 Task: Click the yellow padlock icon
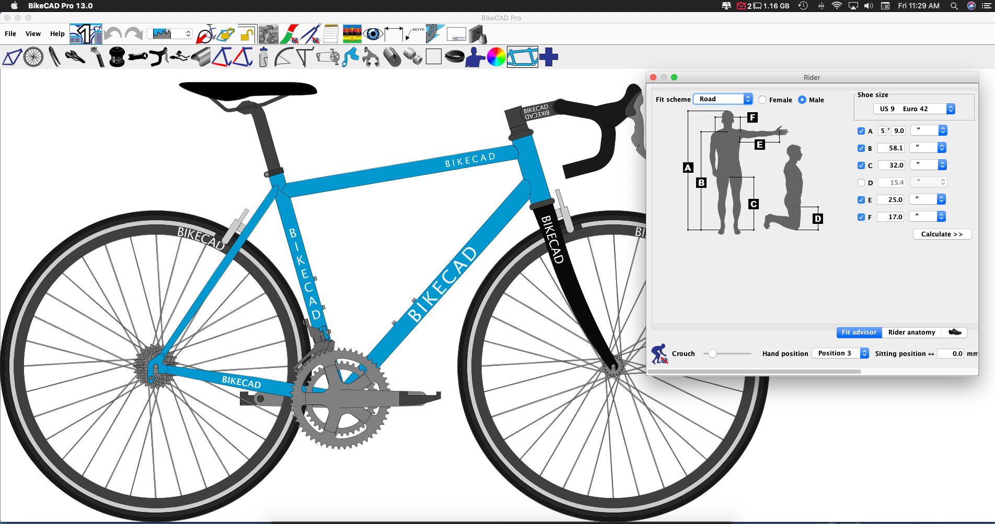click(x=247, y=34)
